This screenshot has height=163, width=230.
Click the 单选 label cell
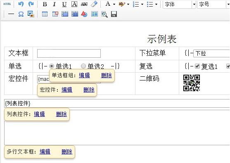(19, 66)
